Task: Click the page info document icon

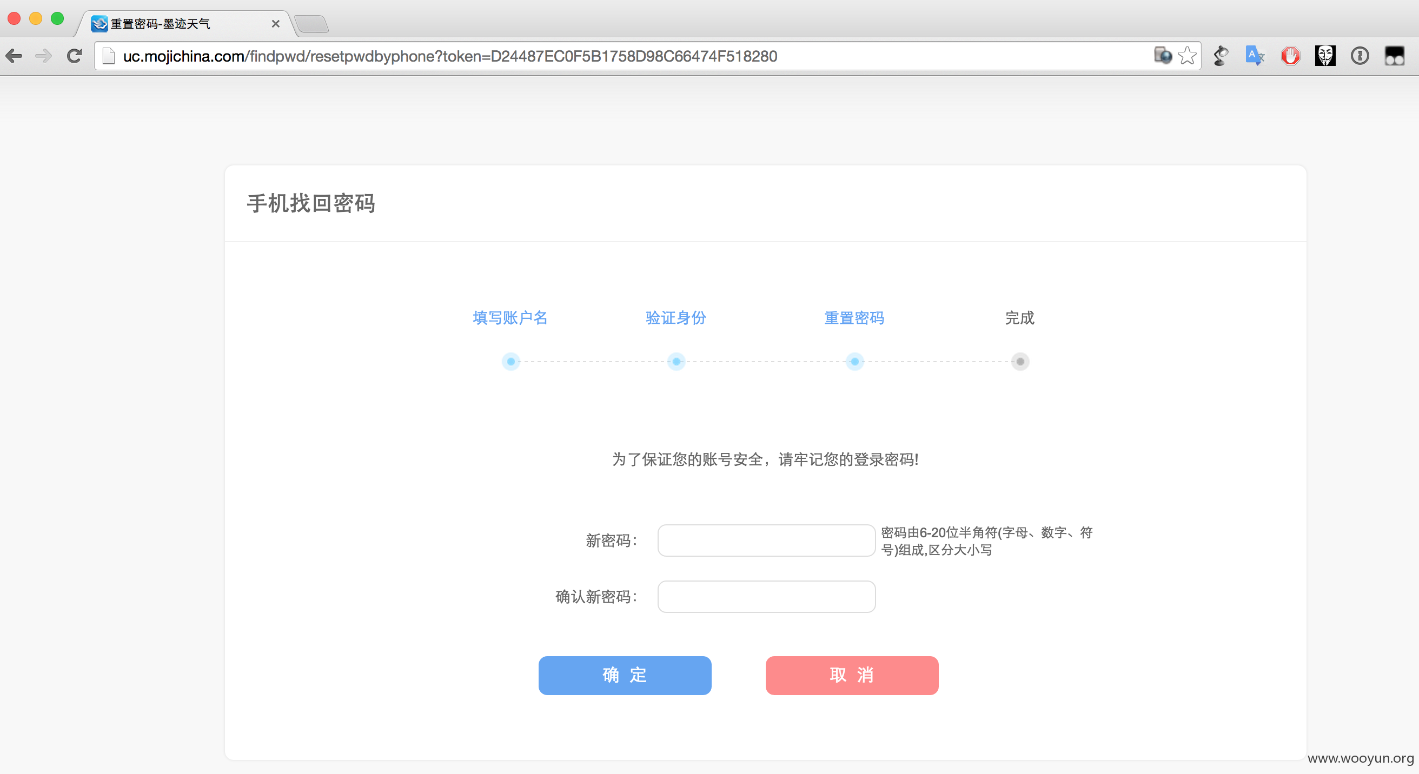Action: point(109,56)
